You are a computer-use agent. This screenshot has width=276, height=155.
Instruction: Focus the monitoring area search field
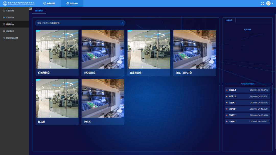click(x=80, y=23)
